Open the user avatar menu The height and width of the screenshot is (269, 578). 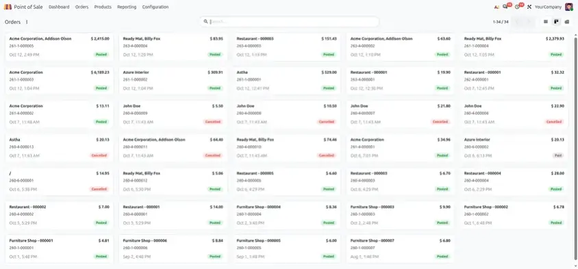tap(569, 7)
